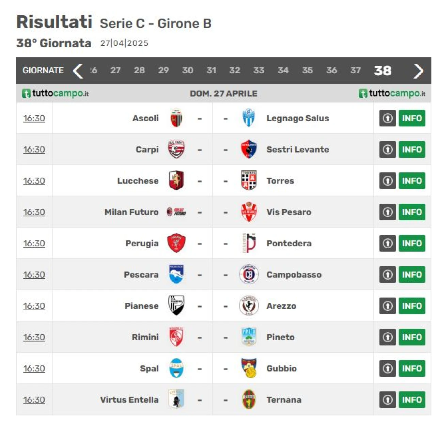Click the Gubbio team crest
The width and height of the screenshot is (436, 424).
[249, 368]
